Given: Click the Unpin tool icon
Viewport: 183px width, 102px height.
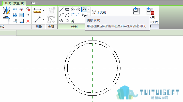Looking at the screenshot, I should (28, 9).
